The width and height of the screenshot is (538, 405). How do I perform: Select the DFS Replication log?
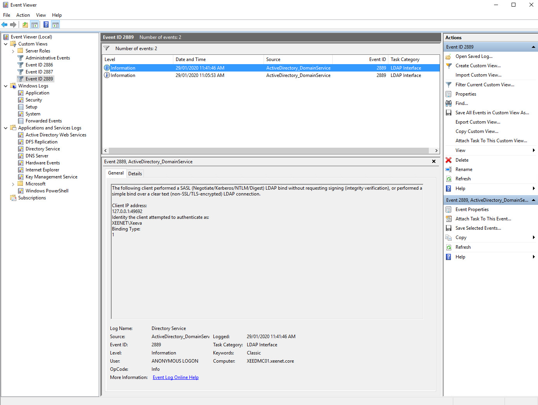point(42,142)
